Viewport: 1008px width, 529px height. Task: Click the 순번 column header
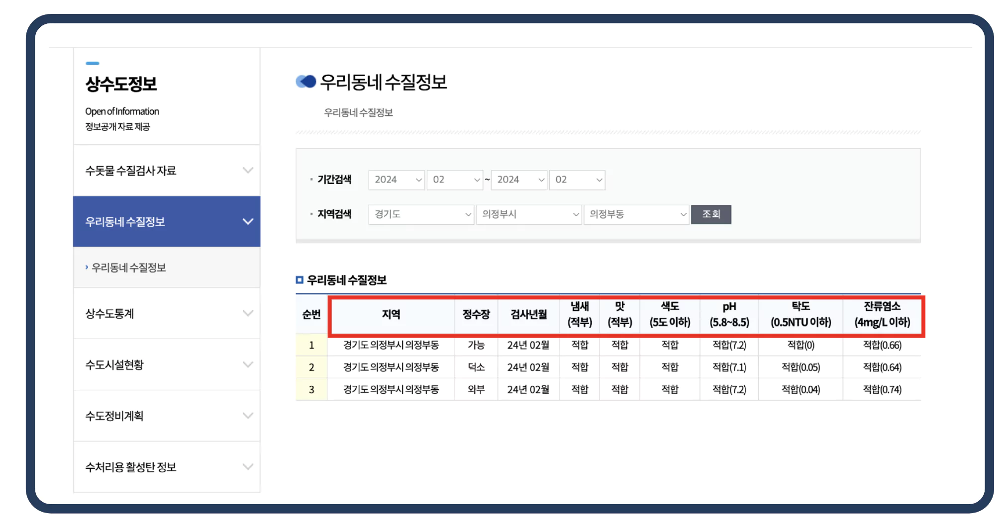click(311, 314)
